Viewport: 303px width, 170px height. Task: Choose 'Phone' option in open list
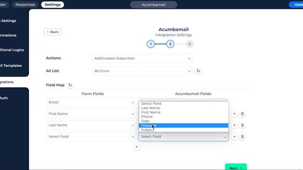[x=183, y=117]
